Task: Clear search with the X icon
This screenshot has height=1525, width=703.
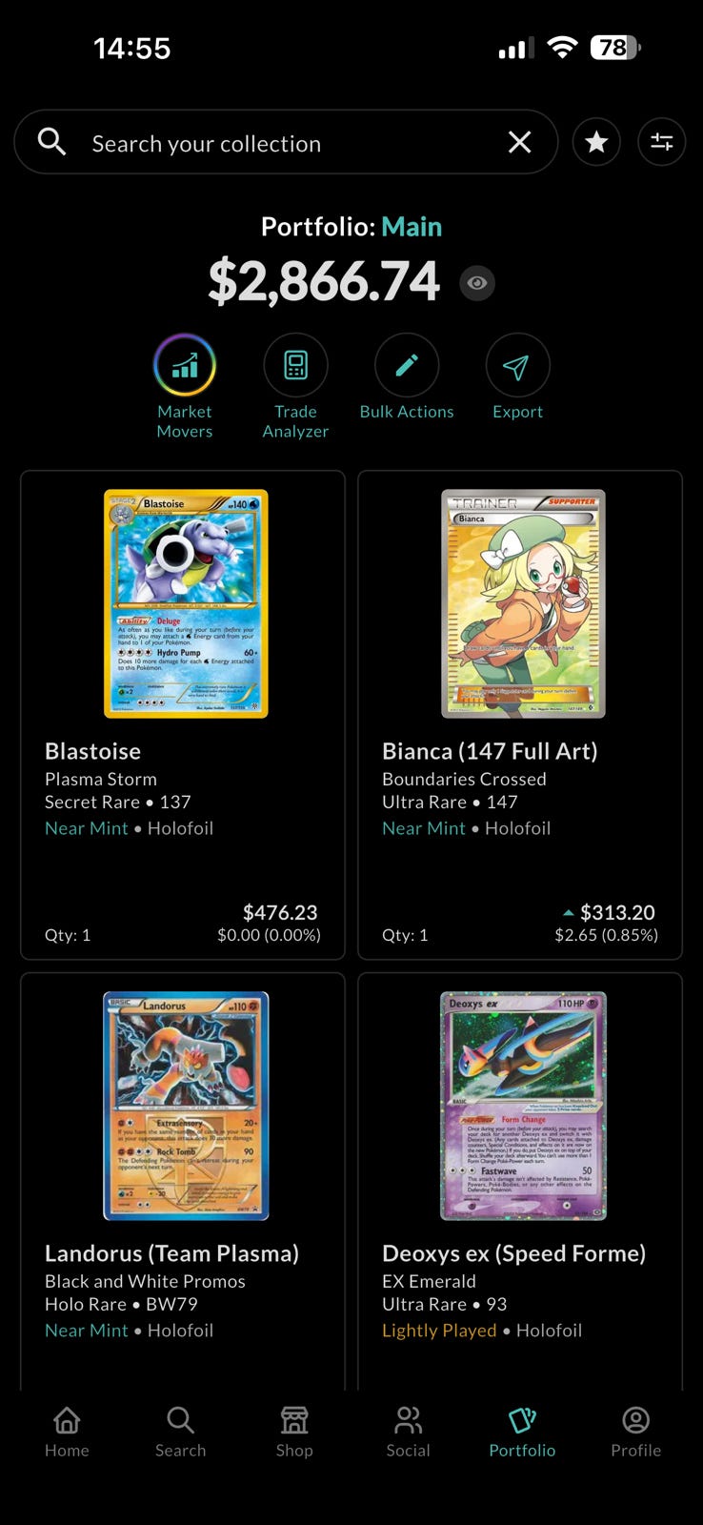Action: pyautogui.click(x=520, y=143)
